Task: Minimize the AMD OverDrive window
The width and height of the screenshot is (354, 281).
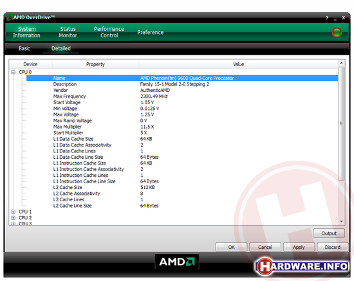Action: [x=335, y=18]
